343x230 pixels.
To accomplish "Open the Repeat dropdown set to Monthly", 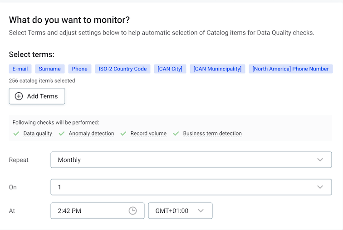I will click(x=191, y=160).
